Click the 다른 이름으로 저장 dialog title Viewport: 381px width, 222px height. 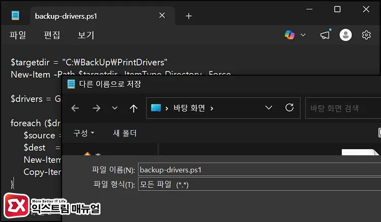click(110, 84)
